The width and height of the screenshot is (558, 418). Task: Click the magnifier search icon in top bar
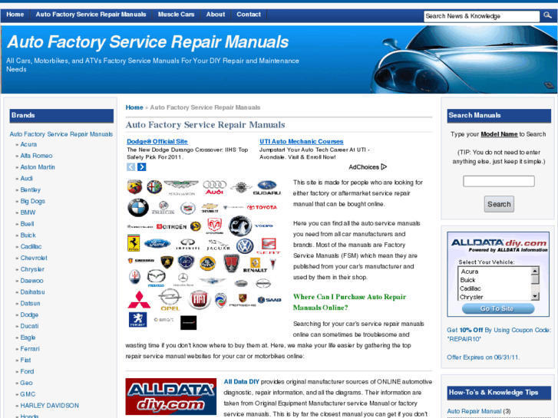pos(547,15)
